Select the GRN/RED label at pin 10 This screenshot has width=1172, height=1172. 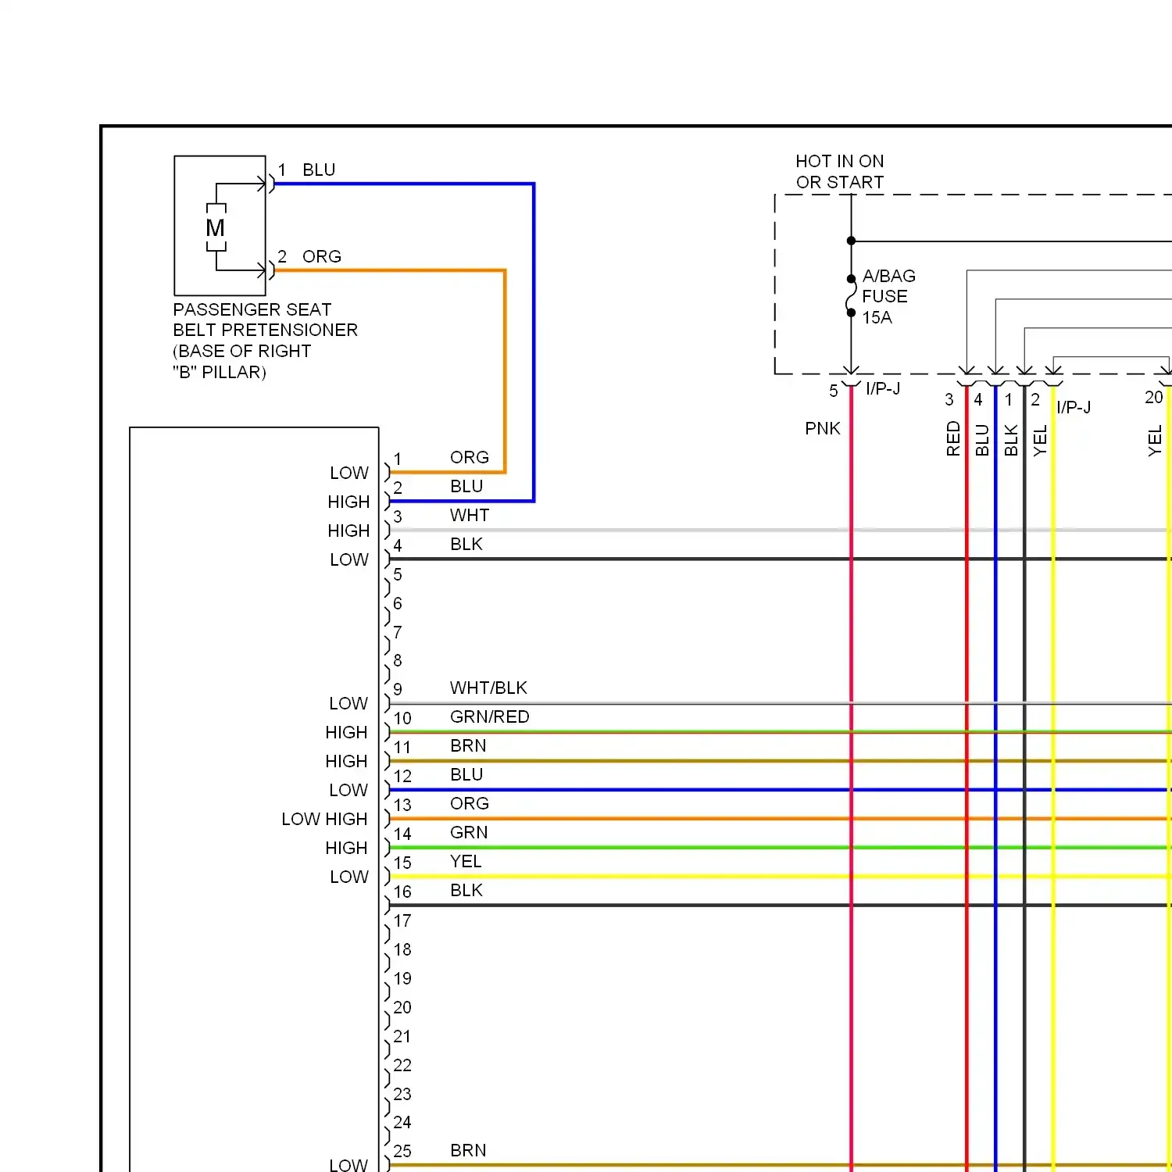pyautogui.click(x=489, y=716)
